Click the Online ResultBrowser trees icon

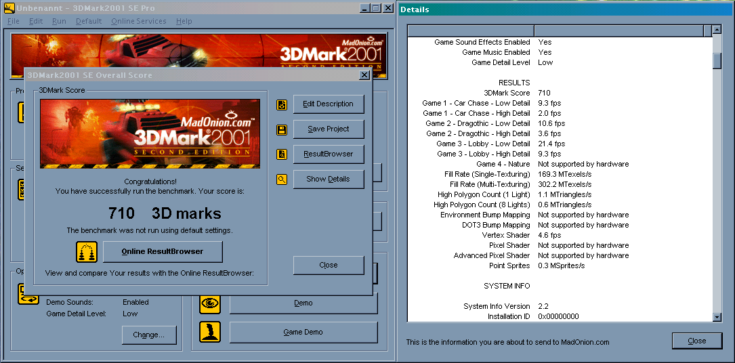(x=87, y=252)
